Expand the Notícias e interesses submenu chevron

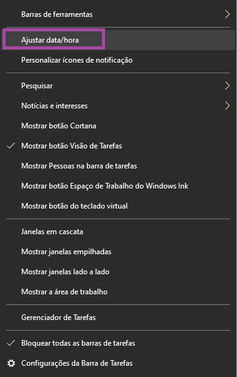[227, 106]
